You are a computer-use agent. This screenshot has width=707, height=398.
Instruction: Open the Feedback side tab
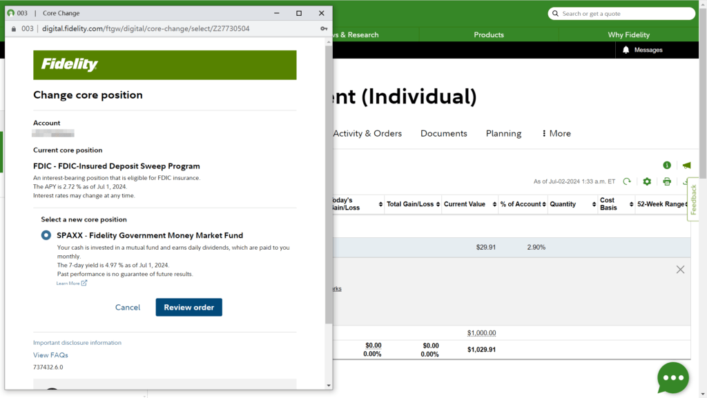[x=693, y=199]
